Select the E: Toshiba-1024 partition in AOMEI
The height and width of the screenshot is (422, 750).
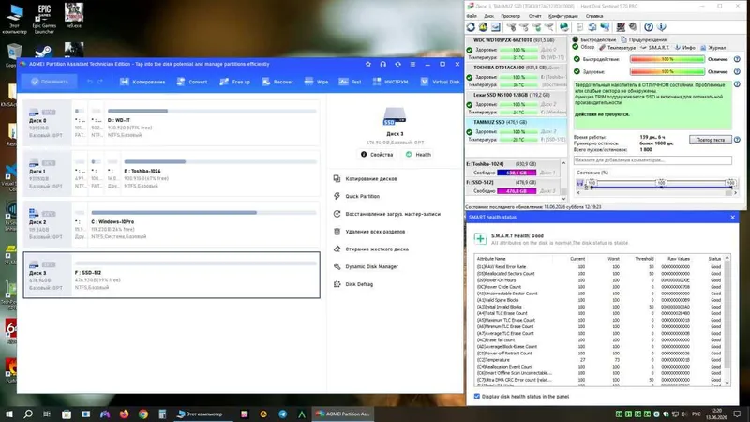pos(220,173)
